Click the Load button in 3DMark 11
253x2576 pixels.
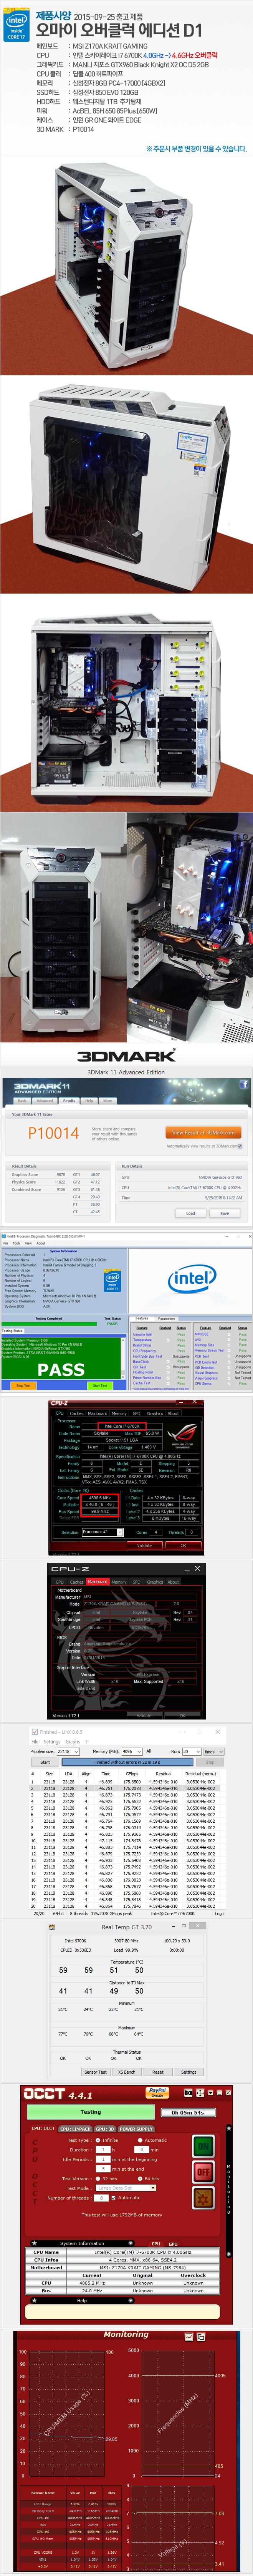point(190,1213)
